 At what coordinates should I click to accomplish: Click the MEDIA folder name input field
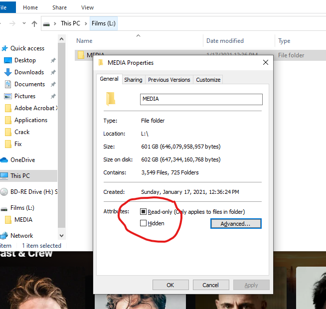coord(201,99)
